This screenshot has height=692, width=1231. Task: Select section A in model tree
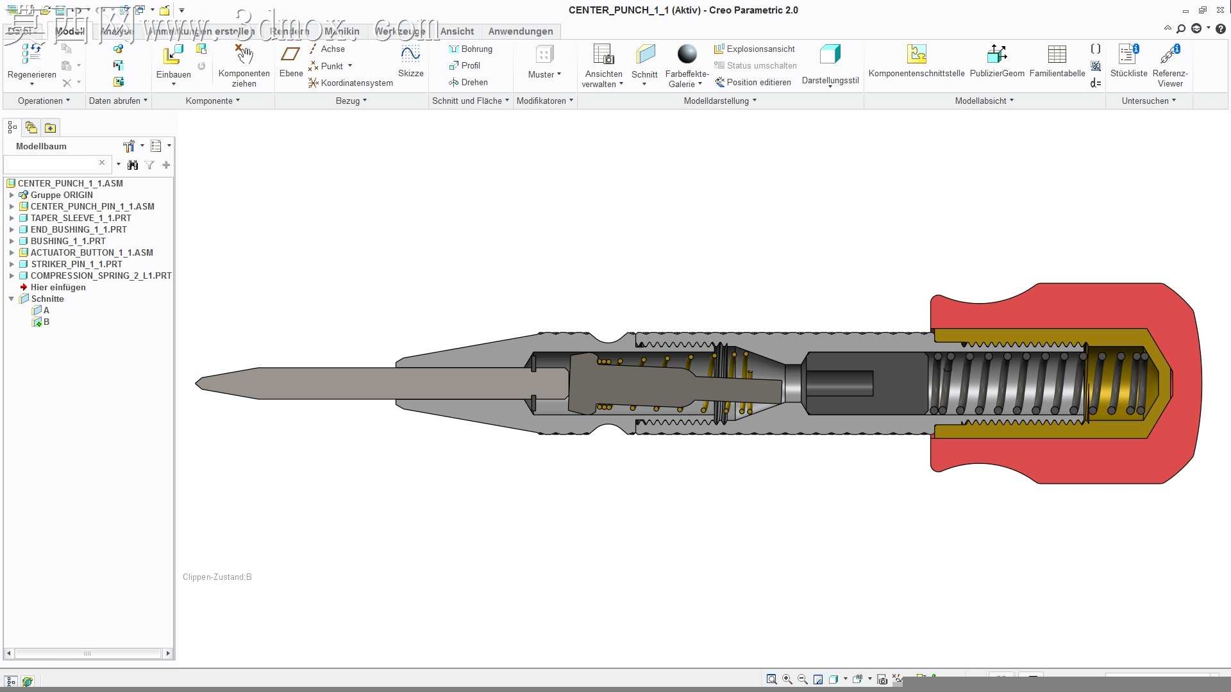click(x=41, y=310)
